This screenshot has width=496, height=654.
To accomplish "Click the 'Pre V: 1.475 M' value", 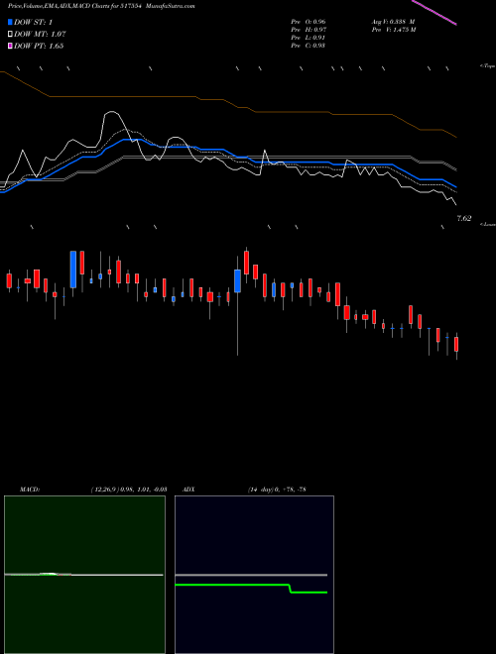I will [x=394, y=30].
